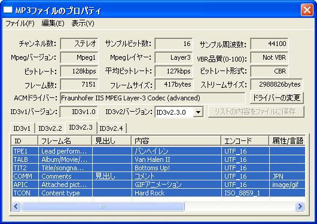Click the サンプルビット数 field showing 16
The height and width of the screenshot is (224, 317).
click(x=173, y=44)
